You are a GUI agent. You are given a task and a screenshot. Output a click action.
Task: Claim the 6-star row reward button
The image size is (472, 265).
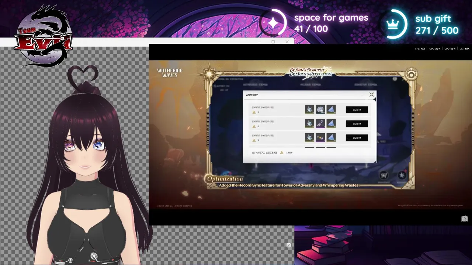[357, 124]
